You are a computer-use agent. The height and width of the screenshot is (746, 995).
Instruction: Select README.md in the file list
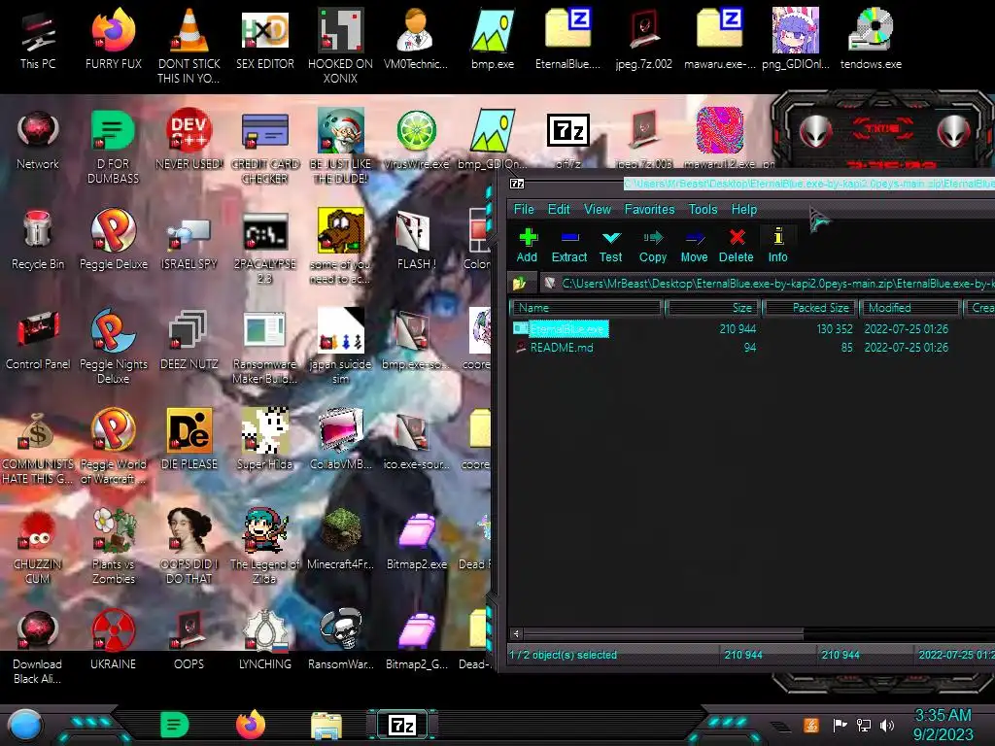coord(752,347)
